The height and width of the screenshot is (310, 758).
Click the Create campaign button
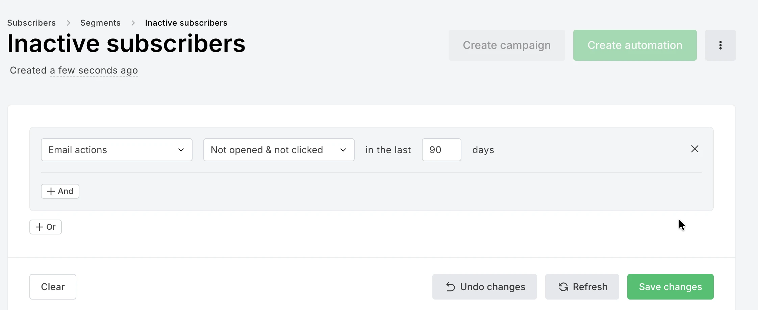coord(506,45)
